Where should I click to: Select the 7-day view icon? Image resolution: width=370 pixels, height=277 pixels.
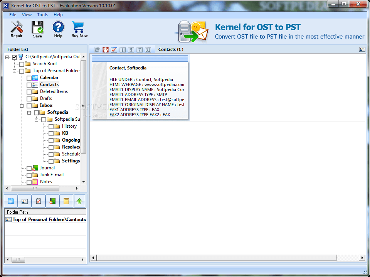[140, 50]
